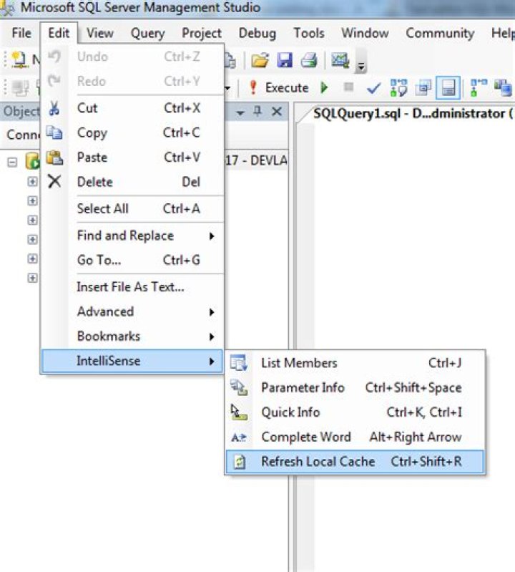Open the Community menu
The image size is (515, 572).
440,33
